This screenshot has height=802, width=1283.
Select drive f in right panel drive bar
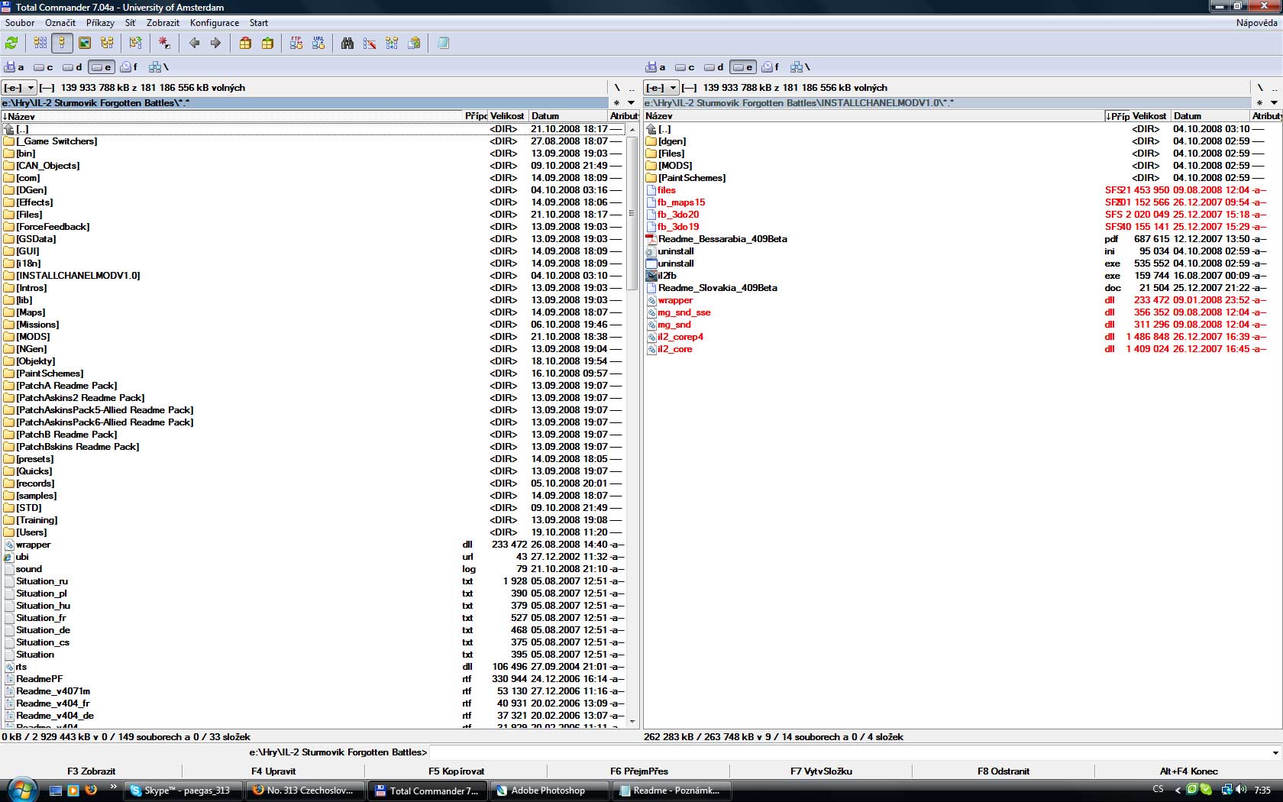771,67
